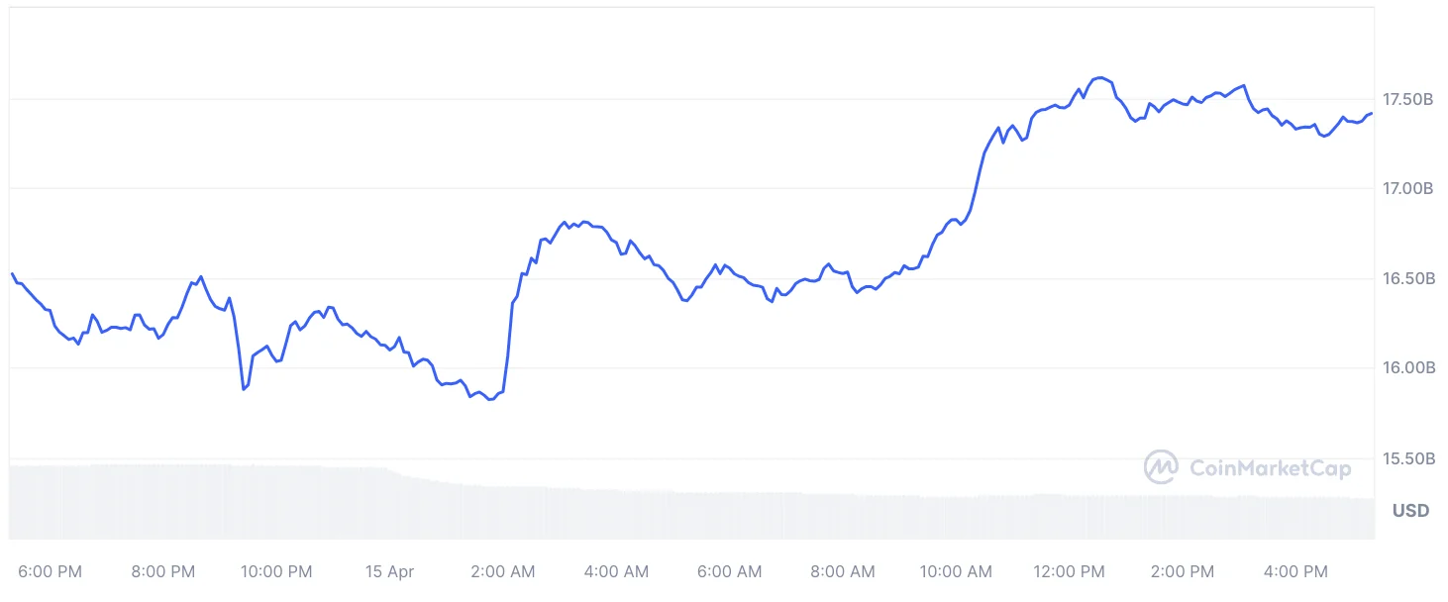Select the 4:00 AM axis label
The image size is (1448, 602).
click(x=616, y=571)
